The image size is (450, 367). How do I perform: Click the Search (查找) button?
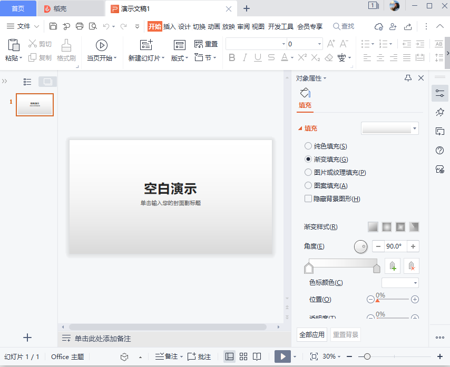pos(344,26)
